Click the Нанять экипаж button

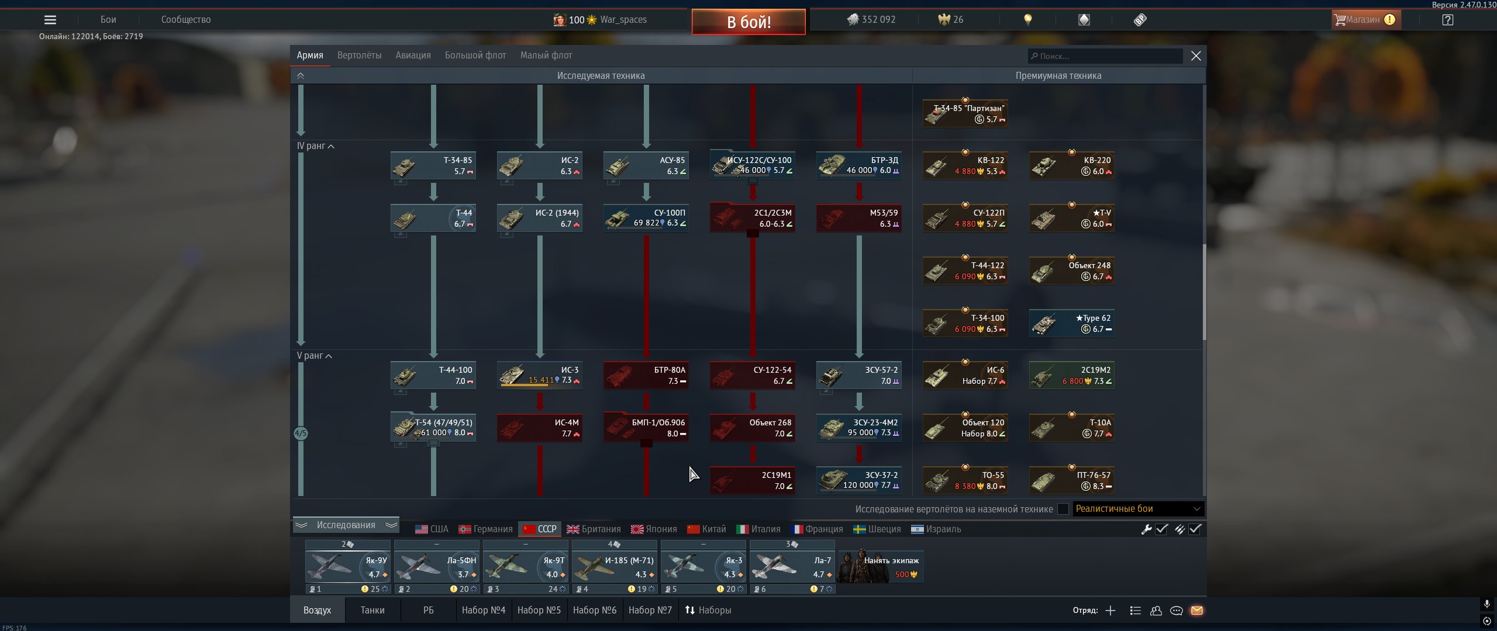(881, 567)
